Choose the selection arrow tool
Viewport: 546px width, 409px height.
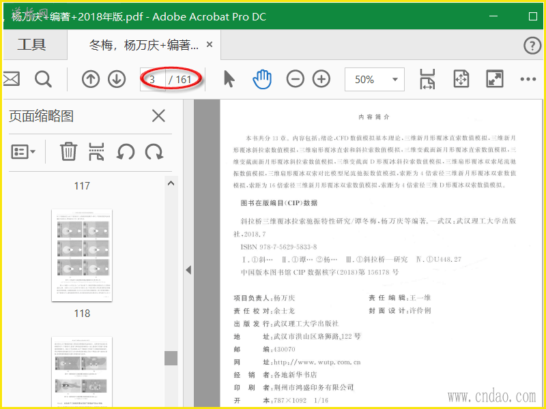pos(229,79)
